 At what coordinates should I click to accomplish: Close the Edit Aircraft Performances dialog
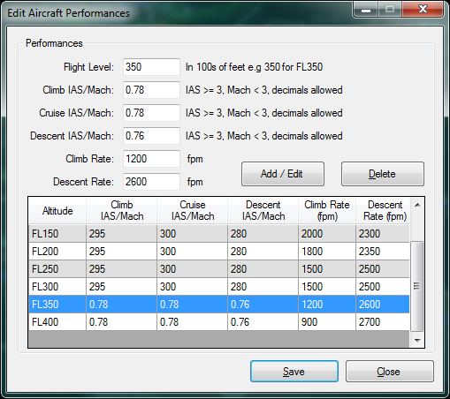pos(390,372)
